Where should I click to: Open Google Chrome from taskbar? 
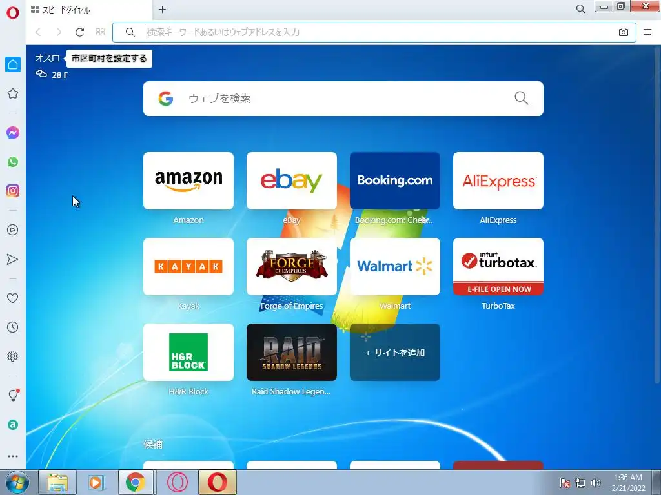coord(136,482)
